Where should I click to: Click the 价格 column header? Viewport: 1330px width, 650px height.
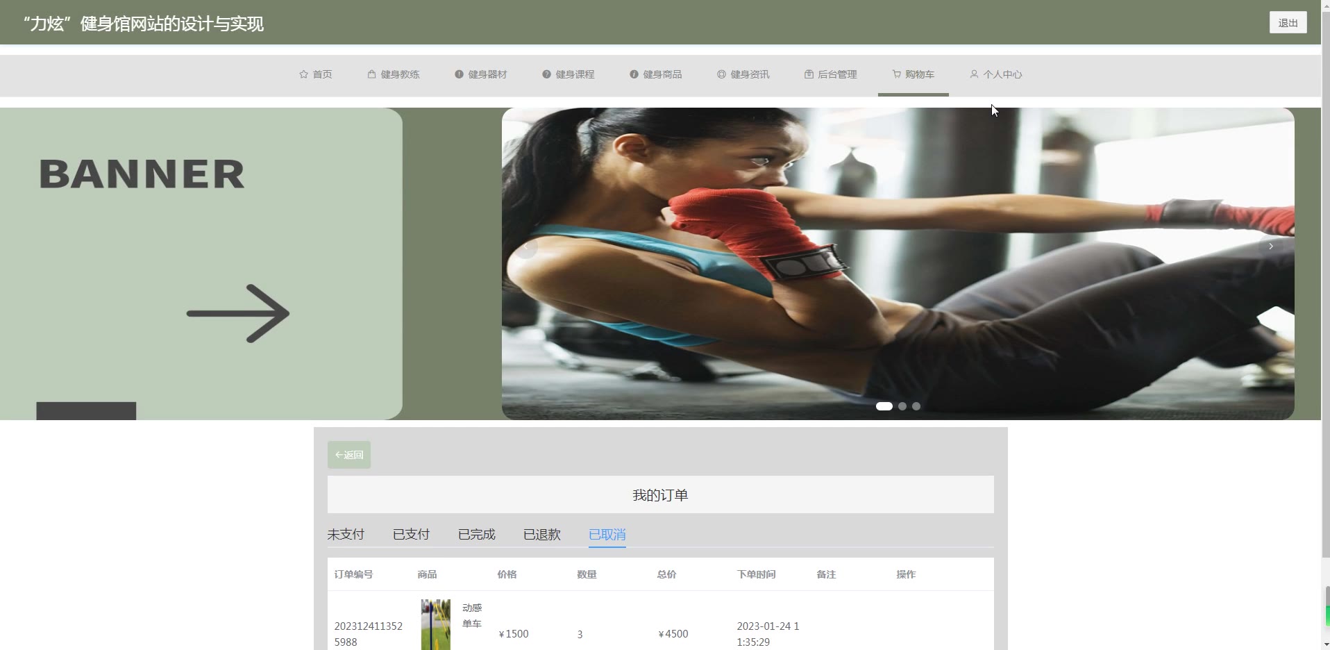click(x=507, y=574)
